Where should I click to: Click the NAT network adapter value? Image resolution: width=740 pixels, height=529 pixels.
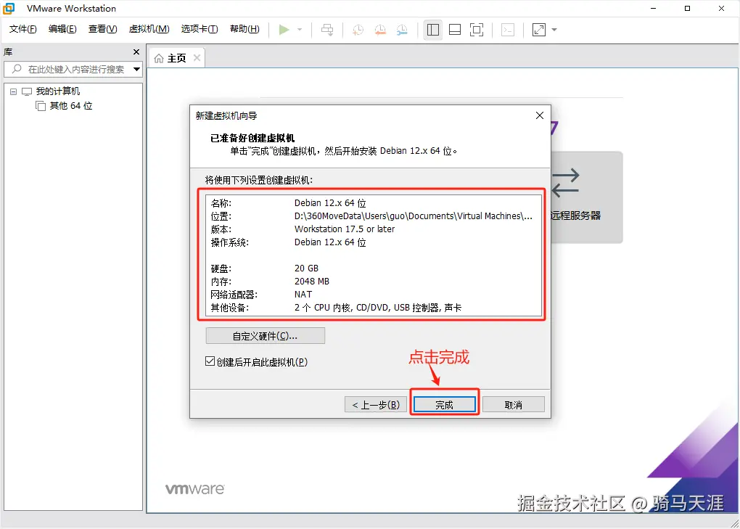point(303,295)
